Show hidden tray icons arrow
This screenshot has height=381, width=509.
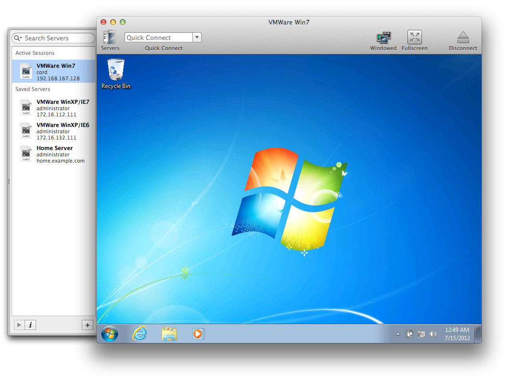(398, 334)
